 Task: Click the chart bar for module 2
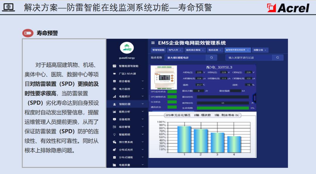[x=201, y=141]
